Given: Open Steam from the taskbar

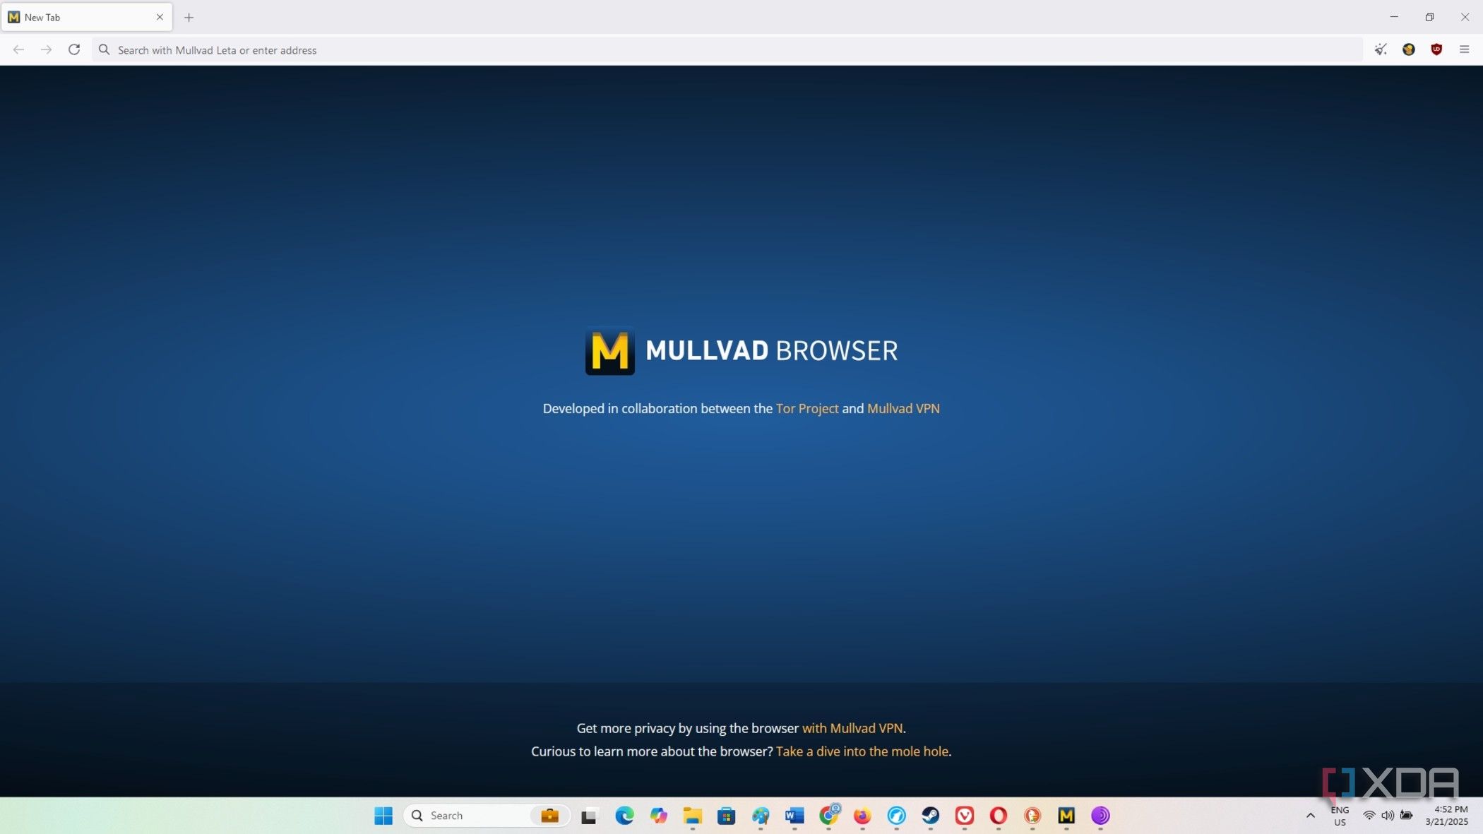Looking at the screenshot, I should pyautogui.click(x=931, y=816).
